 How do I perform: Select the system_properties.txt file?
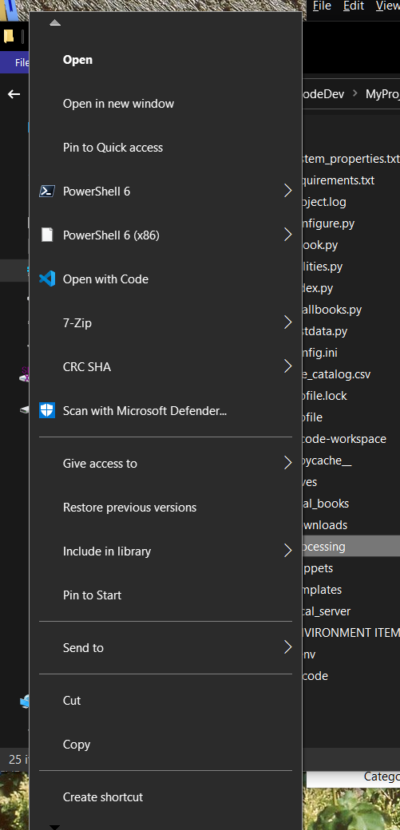(x=351, y=159)
